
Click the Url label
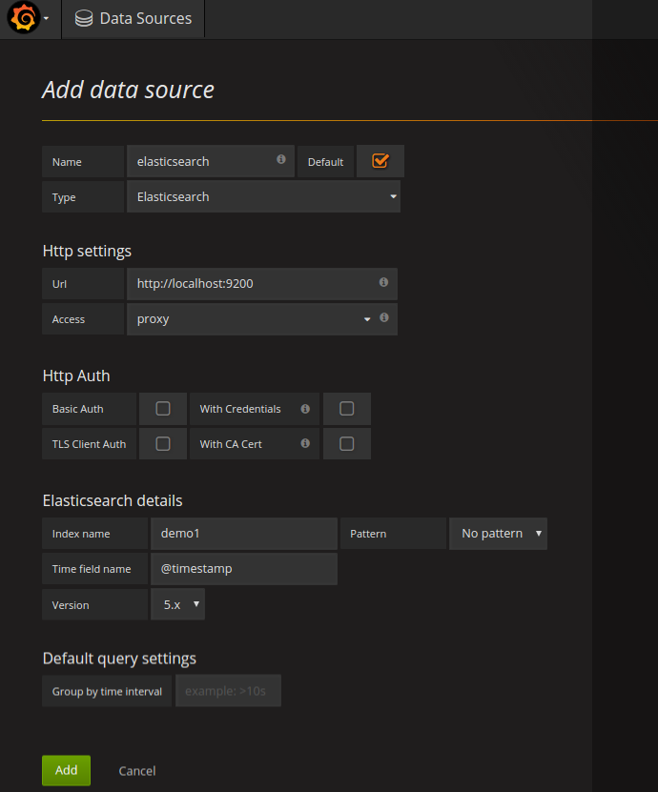point(83,284)
